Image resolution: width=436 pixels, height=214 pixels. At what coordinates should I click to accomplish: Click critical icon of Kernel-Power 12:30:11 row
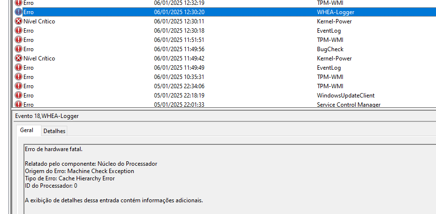(19, 21)
